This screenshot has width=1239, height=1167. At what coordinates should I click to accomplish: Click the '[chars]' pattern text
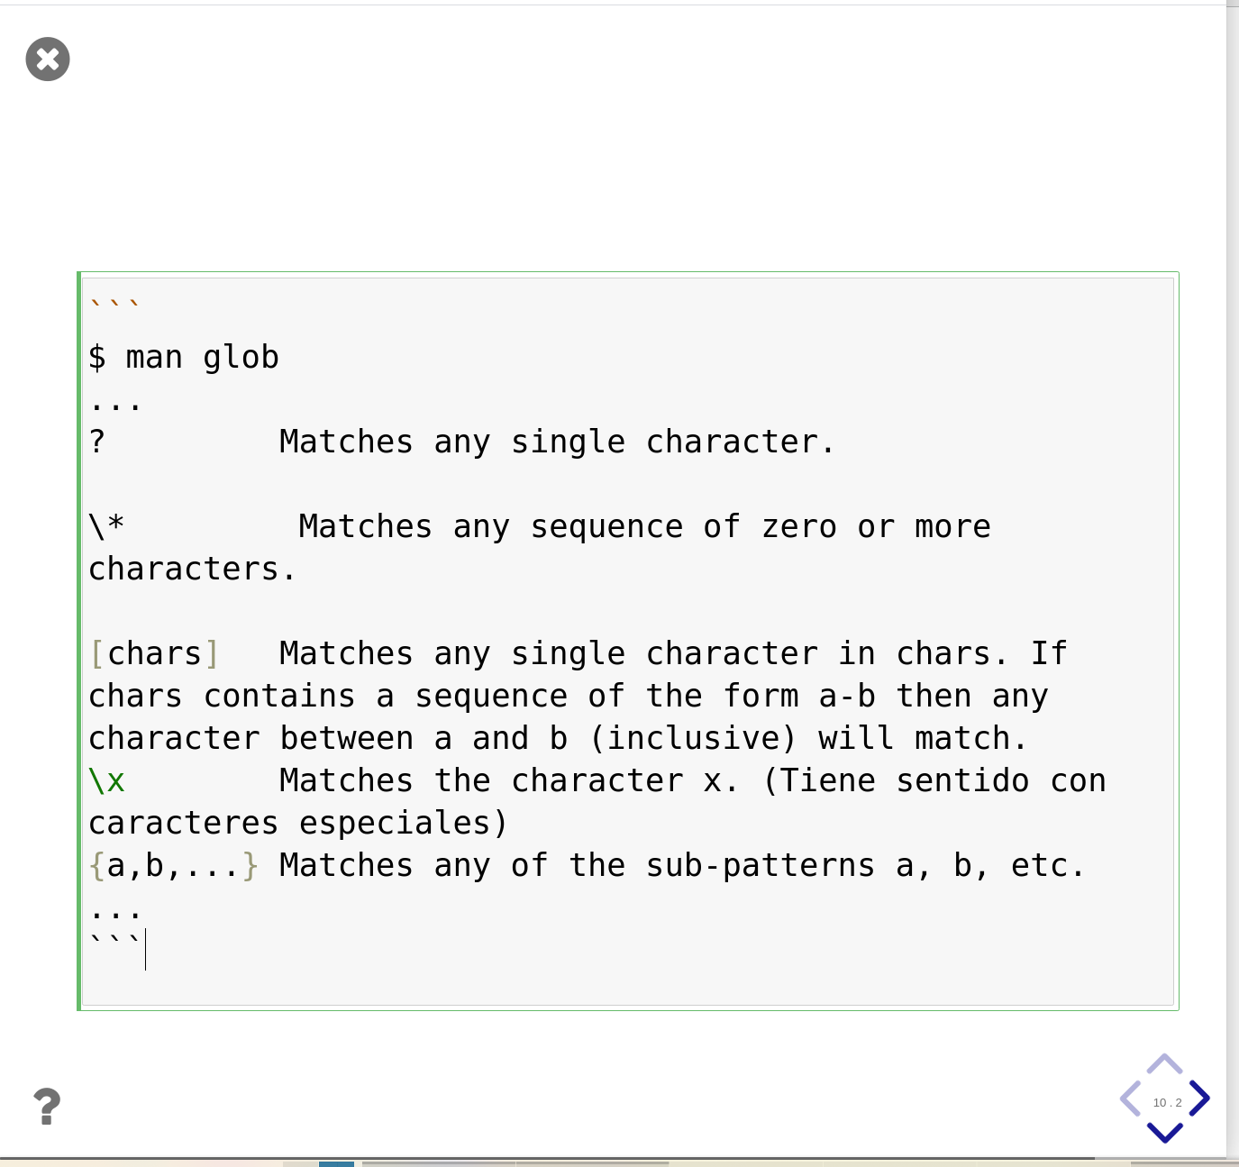(x=154, y=653)
